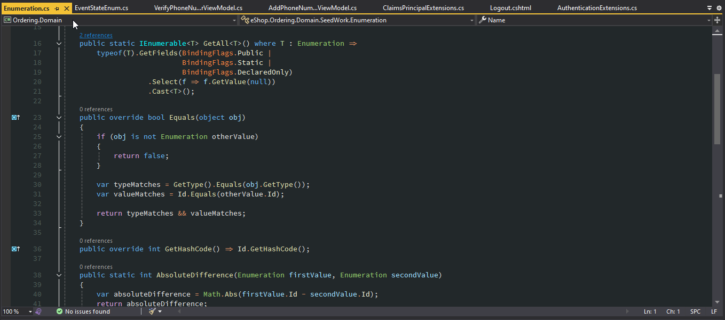Toggle the SPC whitespace indicator
The height and width of the screenshot is (320, 725).
tap(695, 311)
